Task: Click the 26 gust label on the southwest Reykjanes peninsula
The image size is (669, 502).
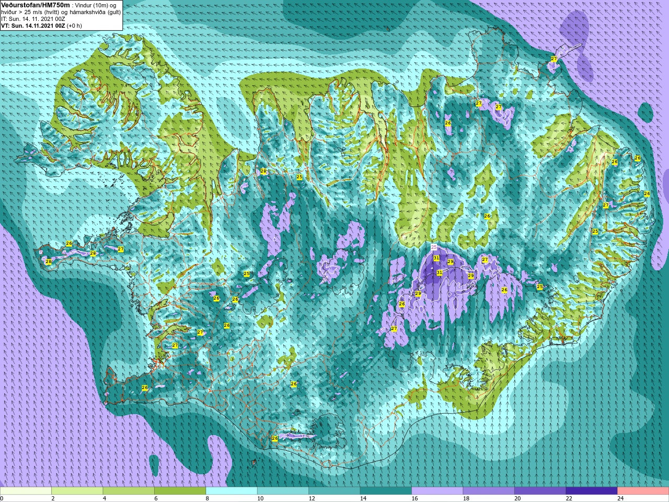Action: point(145,387)
